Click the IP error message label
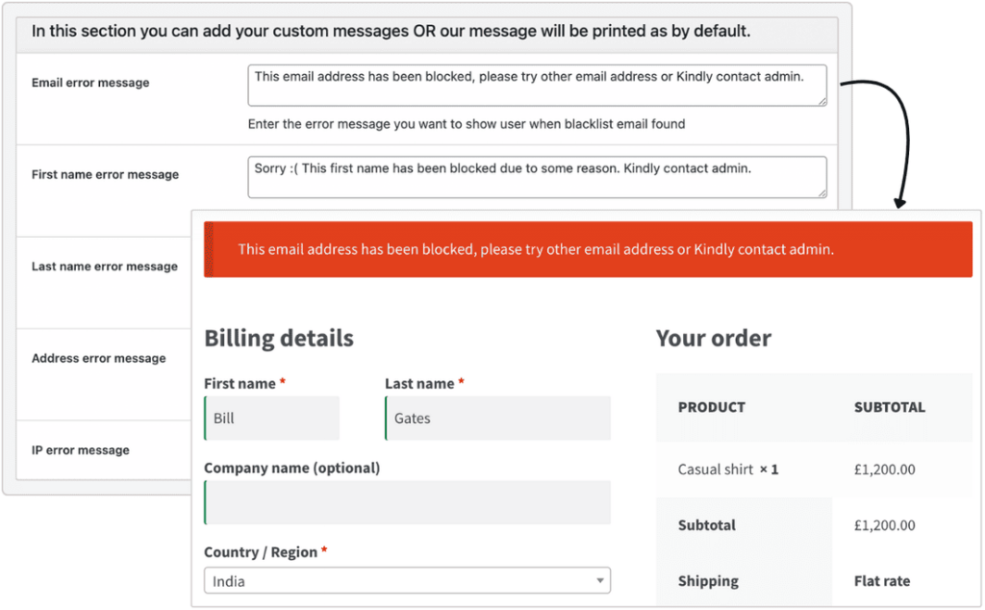 point(80,450)
